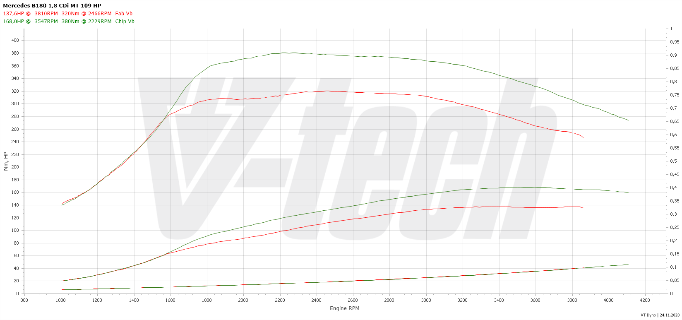Click the chart title 'Mercedes B180 1,8 CDi MT 109 HP'

tap(52, 6)
